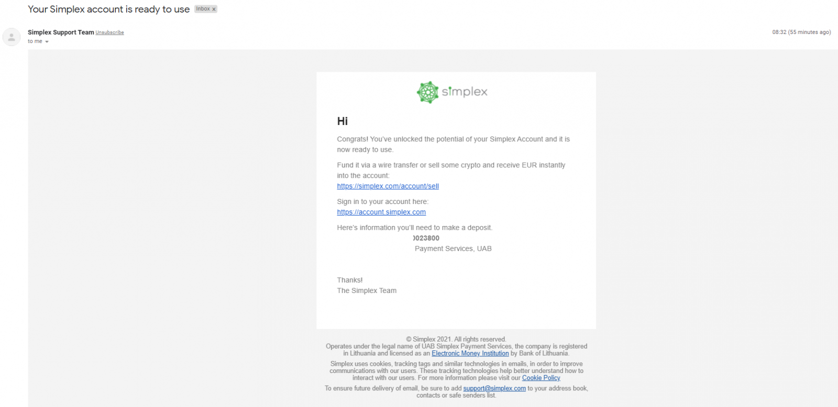Click the deposit number ending 023800

tap(426, 239)
